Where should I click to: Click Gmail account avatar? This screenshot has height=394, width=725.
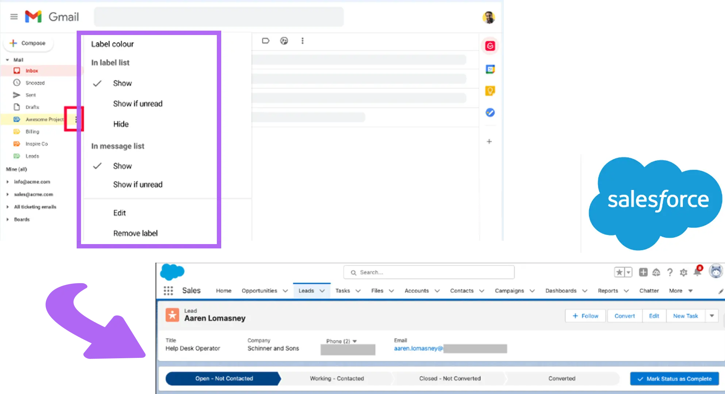[x=488, y=17]
